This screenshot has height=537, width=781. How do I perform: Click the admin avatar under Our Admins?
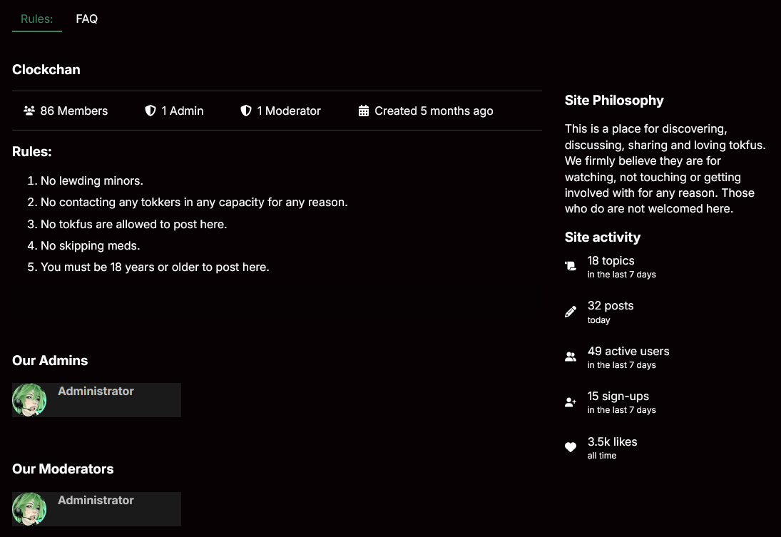[x=29, y=400]
